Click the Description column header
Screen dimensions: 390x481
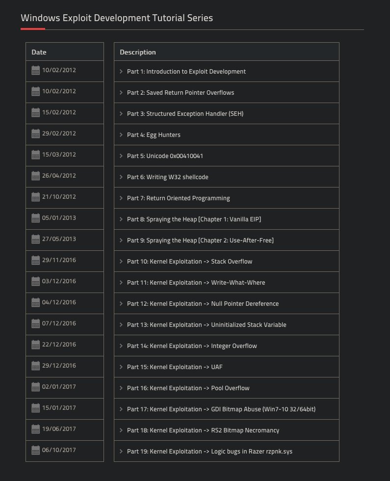[138, 52]
